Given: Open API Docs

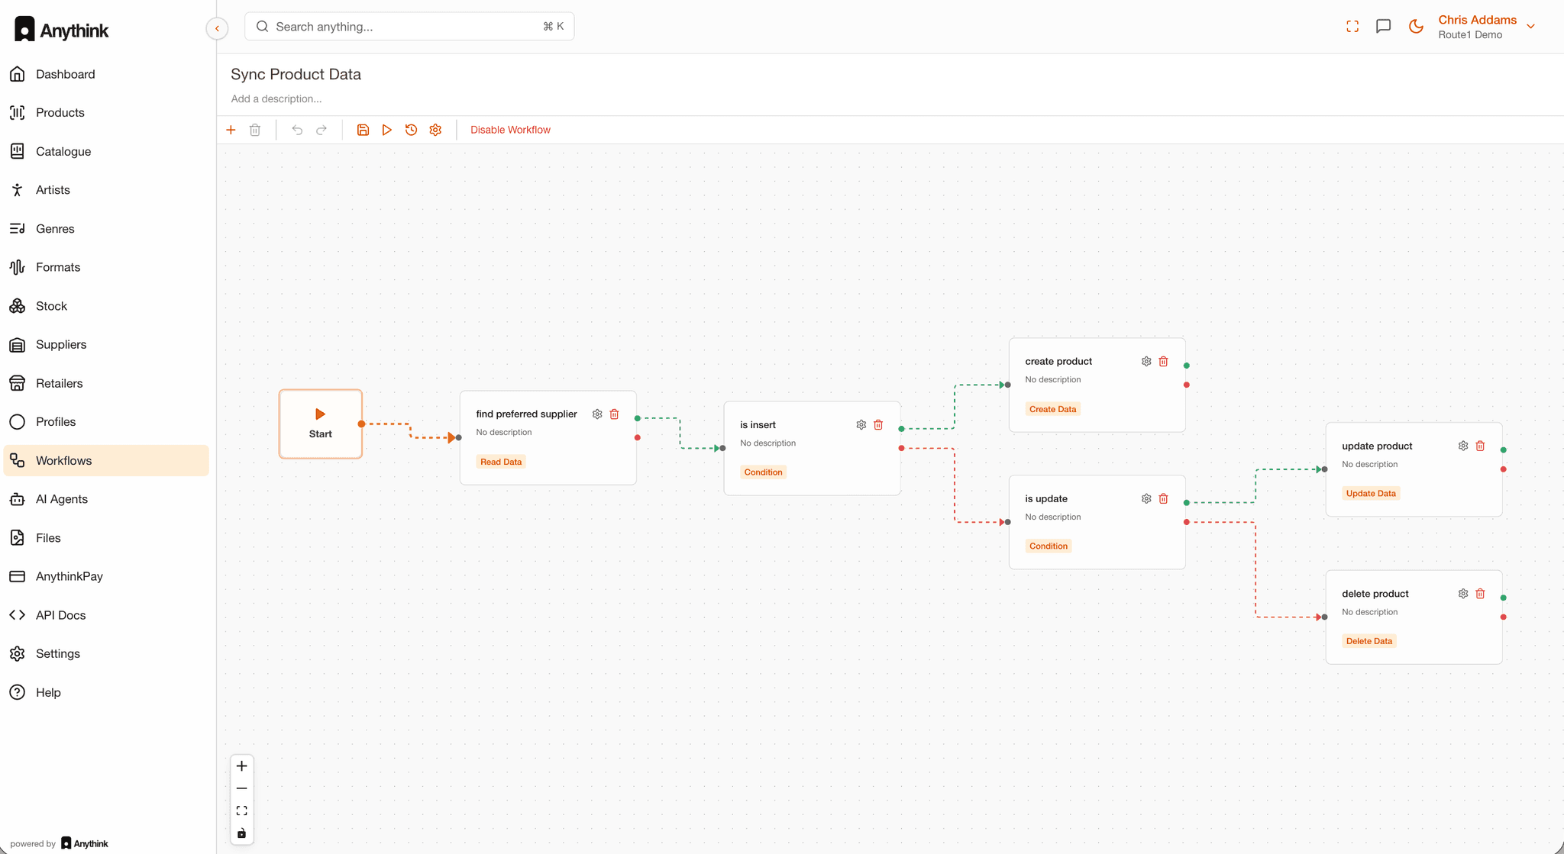Looking at the screenshot, I should tap(105, 615).
